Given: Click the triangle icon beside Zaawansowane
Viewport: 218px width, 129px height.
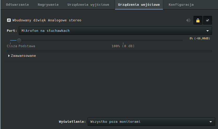Looking at the screenshot, I should point(9,56).
